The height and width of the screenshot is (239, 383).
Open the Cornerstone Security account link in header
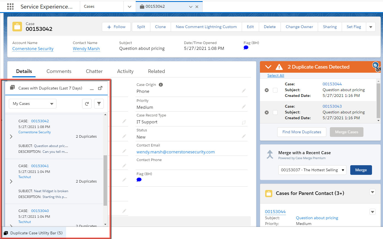tap(33, 49)
